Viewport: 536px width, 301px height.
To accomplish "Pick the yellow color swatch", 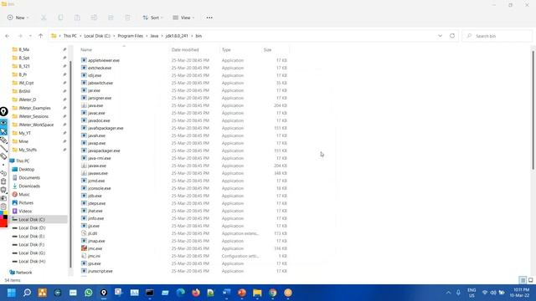I will [5, 213].
